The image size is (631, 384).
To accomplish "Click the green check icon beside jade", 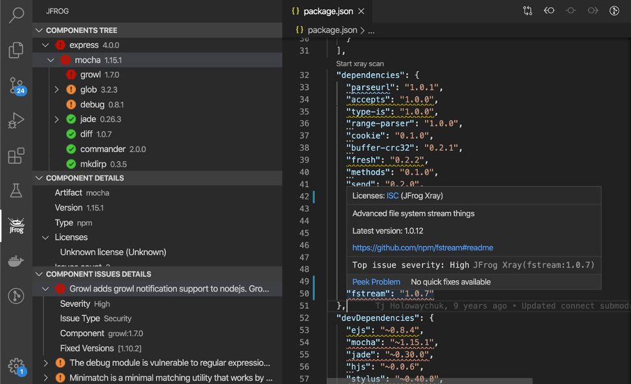I will point(71,119).
